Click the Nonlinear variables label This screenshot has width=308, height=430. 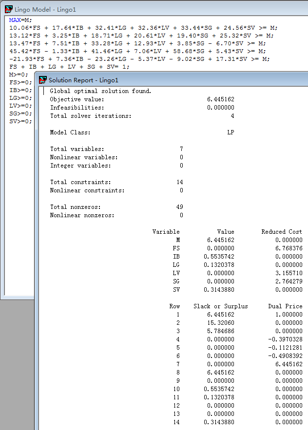(x=84, y=157)
